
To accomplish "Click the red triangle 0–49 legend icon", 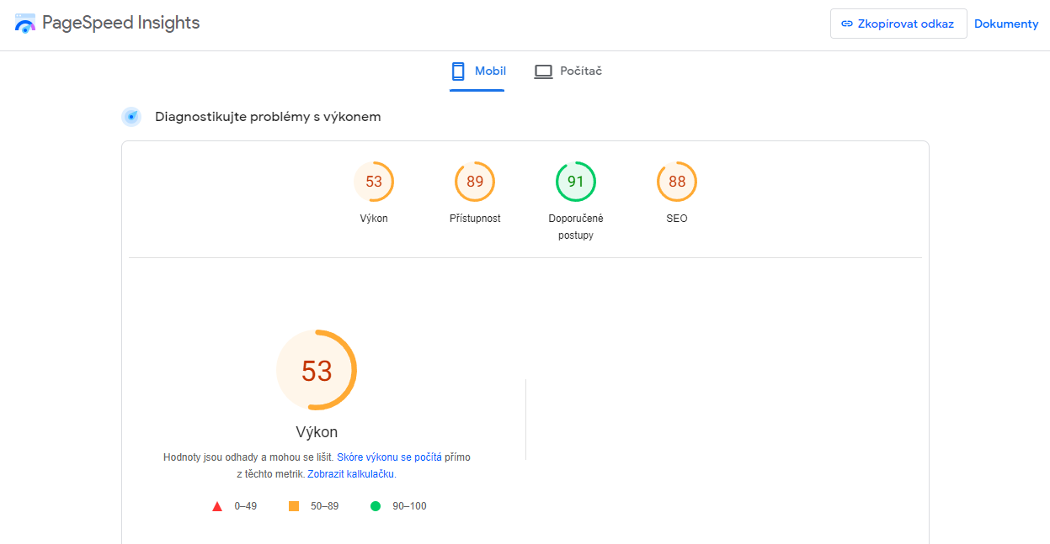I will coord(217,506).
